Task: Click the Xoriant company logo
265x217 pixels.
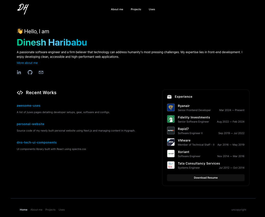Action: click(x=171, y=154)
